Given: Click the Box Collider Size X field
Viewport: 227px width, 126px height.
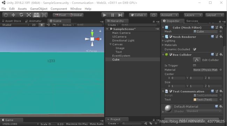Looking at the screenshot, I should click(178, 86).
